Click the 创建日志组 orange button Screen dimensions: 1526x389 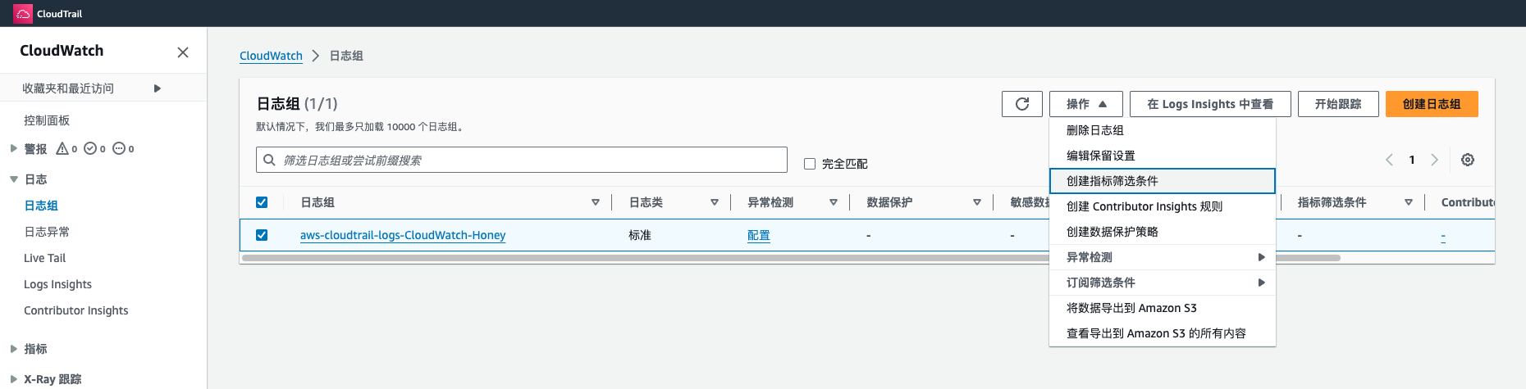point(1431,104)
